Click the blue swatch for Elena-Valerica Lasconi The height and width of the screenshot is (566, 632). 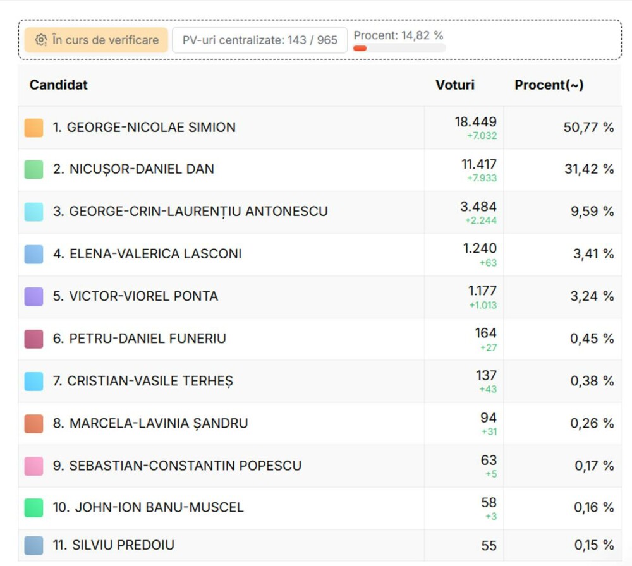[x=33, y=254]
